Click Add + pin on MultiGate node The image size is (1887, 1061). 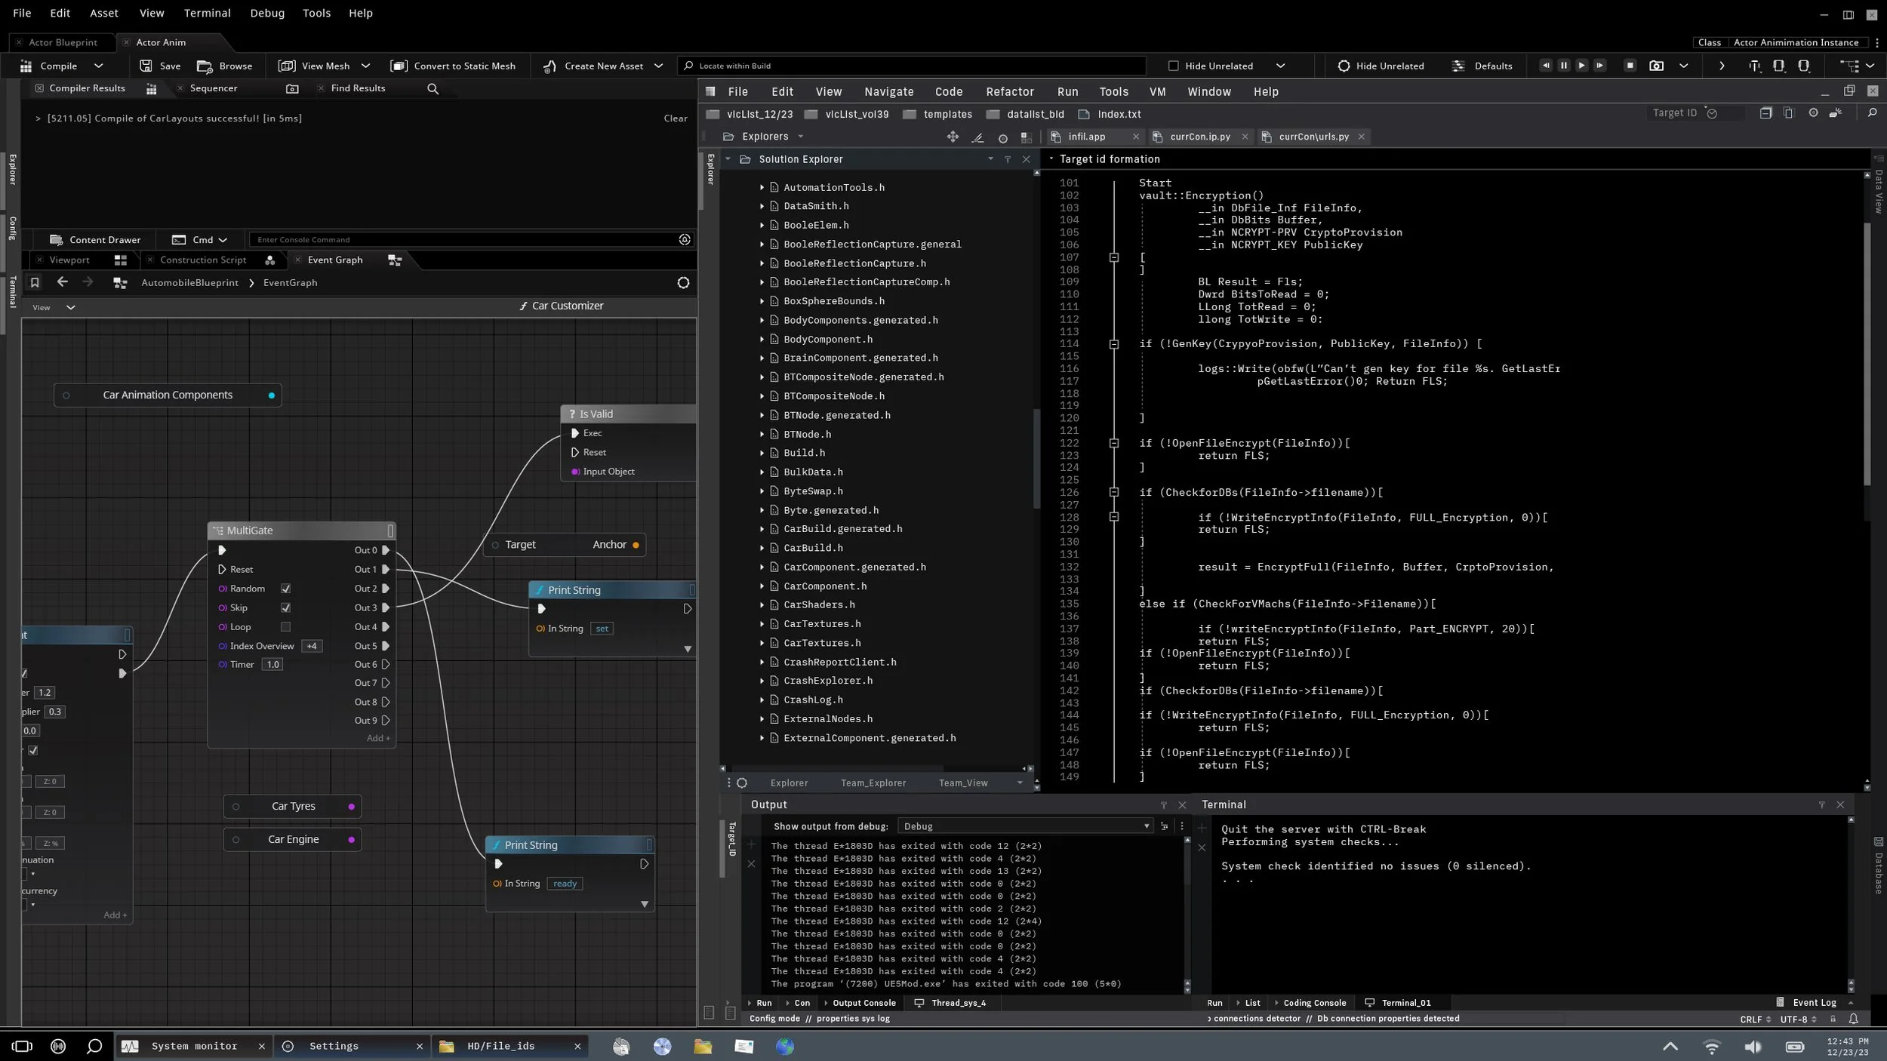[x=378, y=738]
